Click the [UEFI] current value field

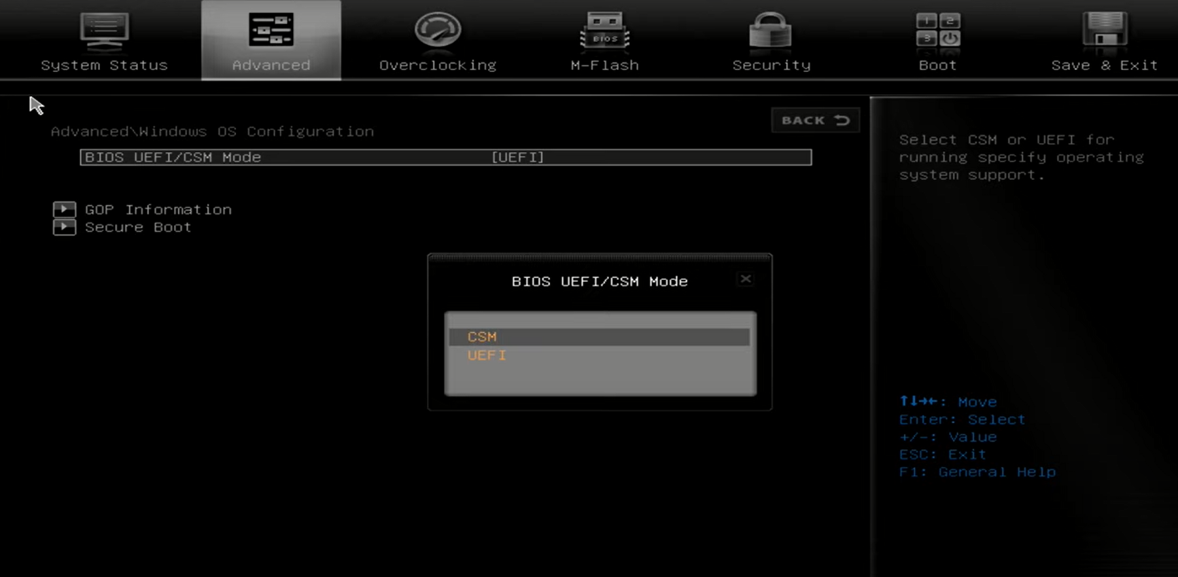click(517, 158)
